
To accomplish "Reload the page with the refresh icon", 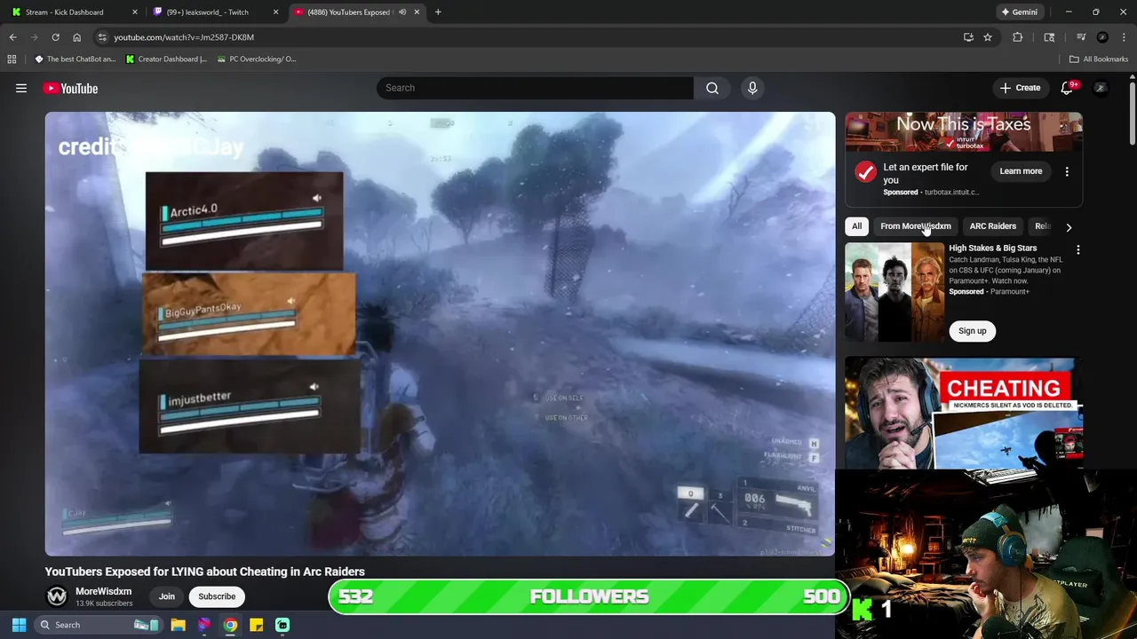I will 55,37.
